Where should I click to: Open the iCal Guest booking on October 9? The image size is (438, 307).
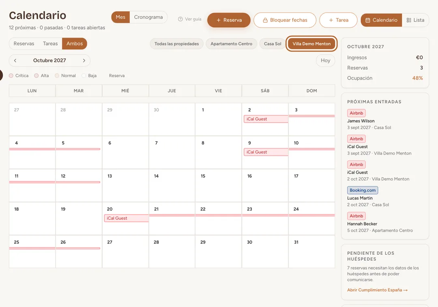click(x=266, y=152)
